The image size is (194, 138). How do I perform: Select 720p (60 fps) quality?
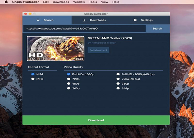[x=118, y=79]
